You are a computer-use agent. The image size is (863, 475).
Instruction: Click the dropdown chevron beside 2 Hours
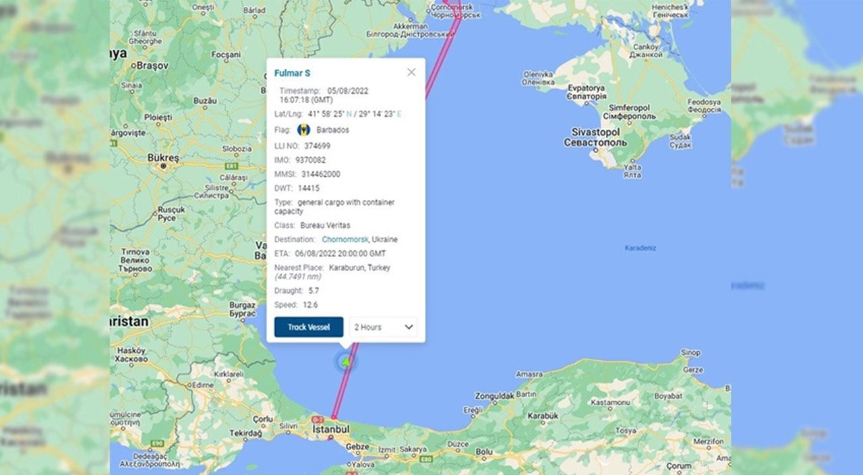point(409,327)
